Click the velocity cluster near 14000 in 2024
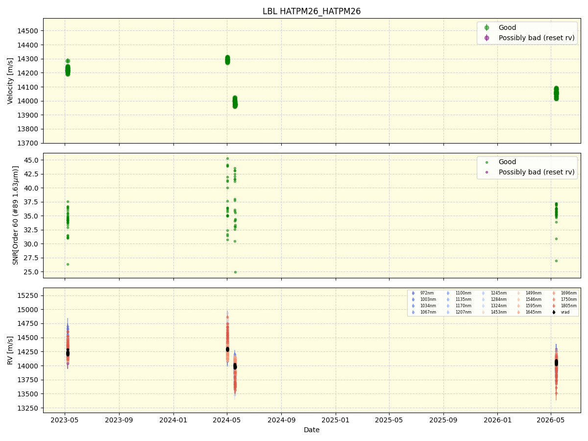 point(235,102)
